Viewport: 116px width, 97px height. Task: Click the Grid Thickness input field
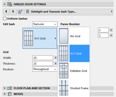[43, 64]
